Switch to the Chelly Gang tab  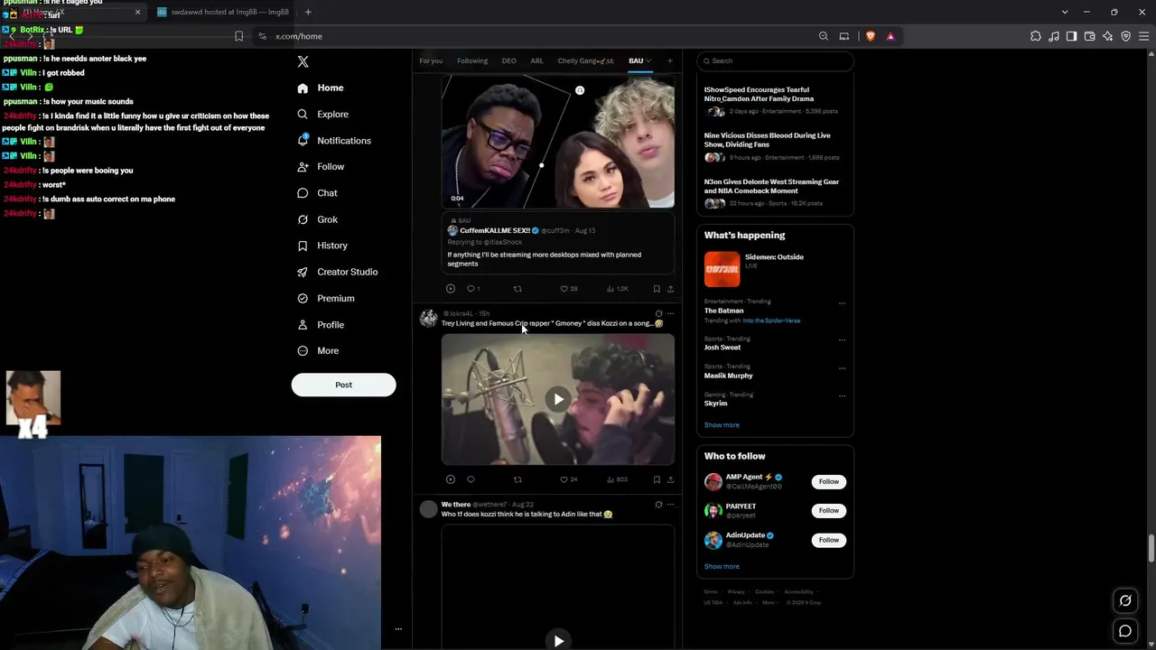click(585, 60)
